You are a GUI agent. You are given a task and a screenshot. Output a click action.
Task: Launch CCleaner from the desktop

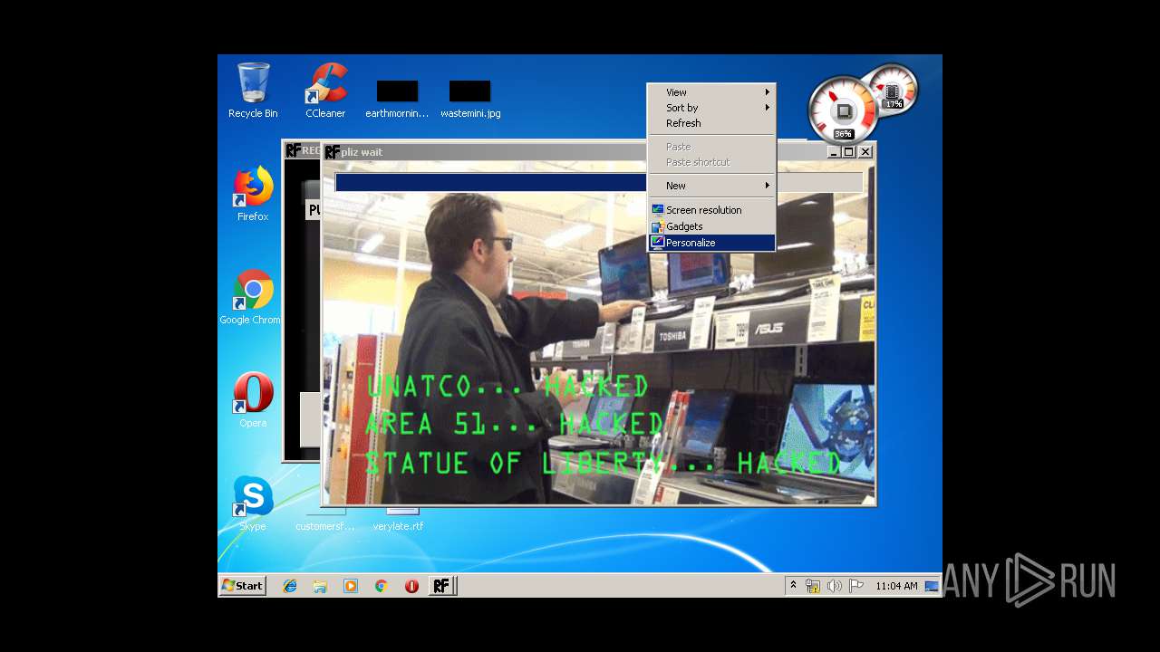(x=325, y=90)
